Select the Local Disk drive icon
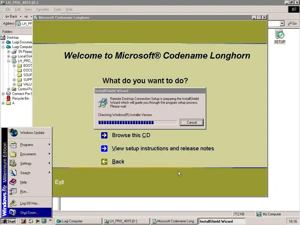 14,57
